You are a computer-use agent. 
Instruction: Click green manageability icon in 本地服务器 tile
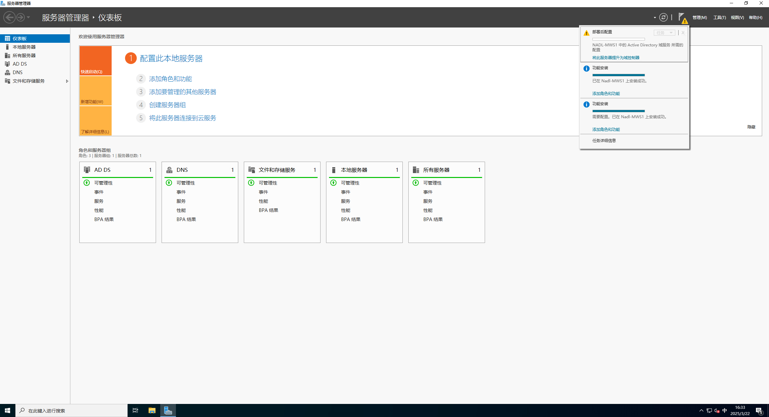pyautogui.click(x=333, y=183)
